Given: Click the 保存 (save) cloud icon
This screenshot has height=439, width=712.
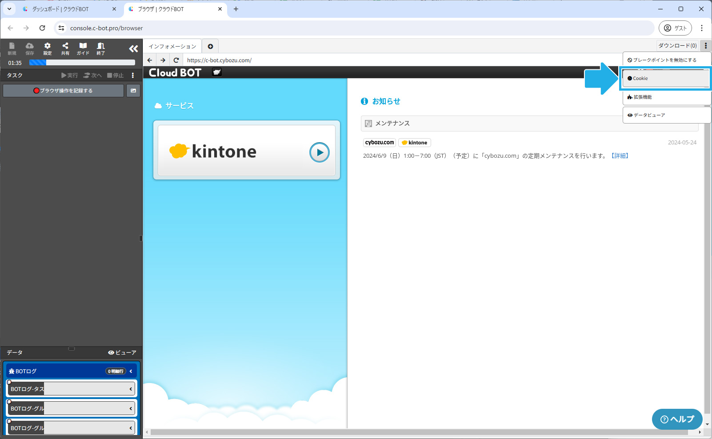Looking at the screenshot, I should click(29, 48).
